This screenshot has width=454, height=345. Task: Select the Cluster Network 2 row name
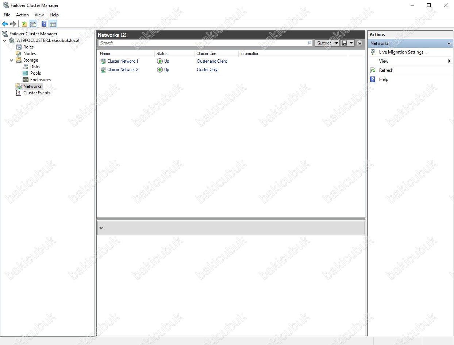point(123,70)
